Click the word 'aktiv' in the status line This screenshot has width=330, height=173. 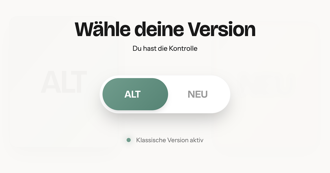click(196, 140)
